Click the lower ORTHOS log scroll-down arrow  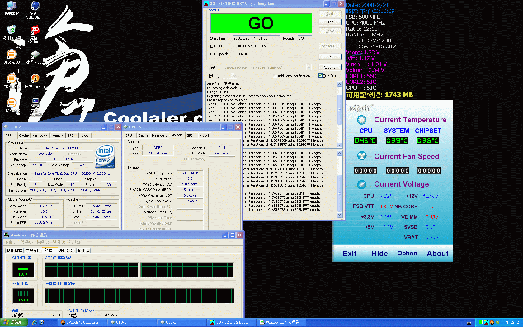click(339, 215)
